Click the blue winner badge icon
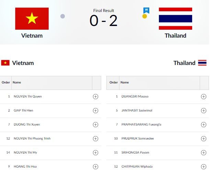 click(x=146, y=10)
